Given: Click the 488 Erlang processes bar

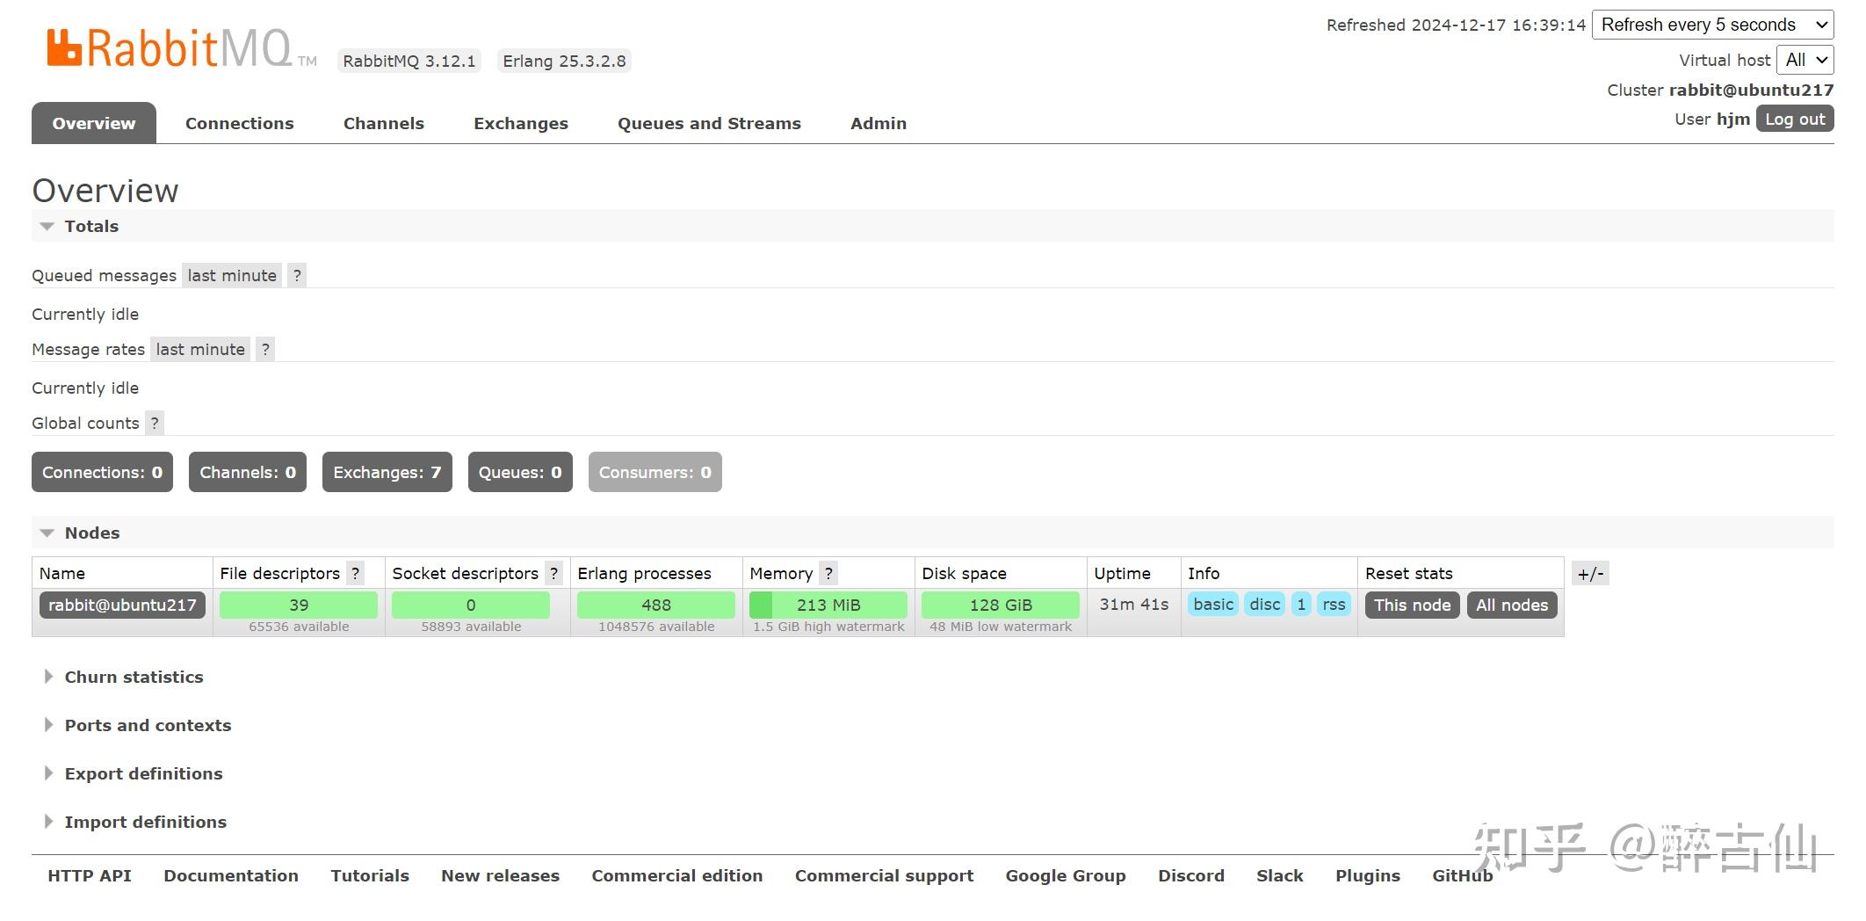Looking at the screenshot, I should tap(656, 605).
